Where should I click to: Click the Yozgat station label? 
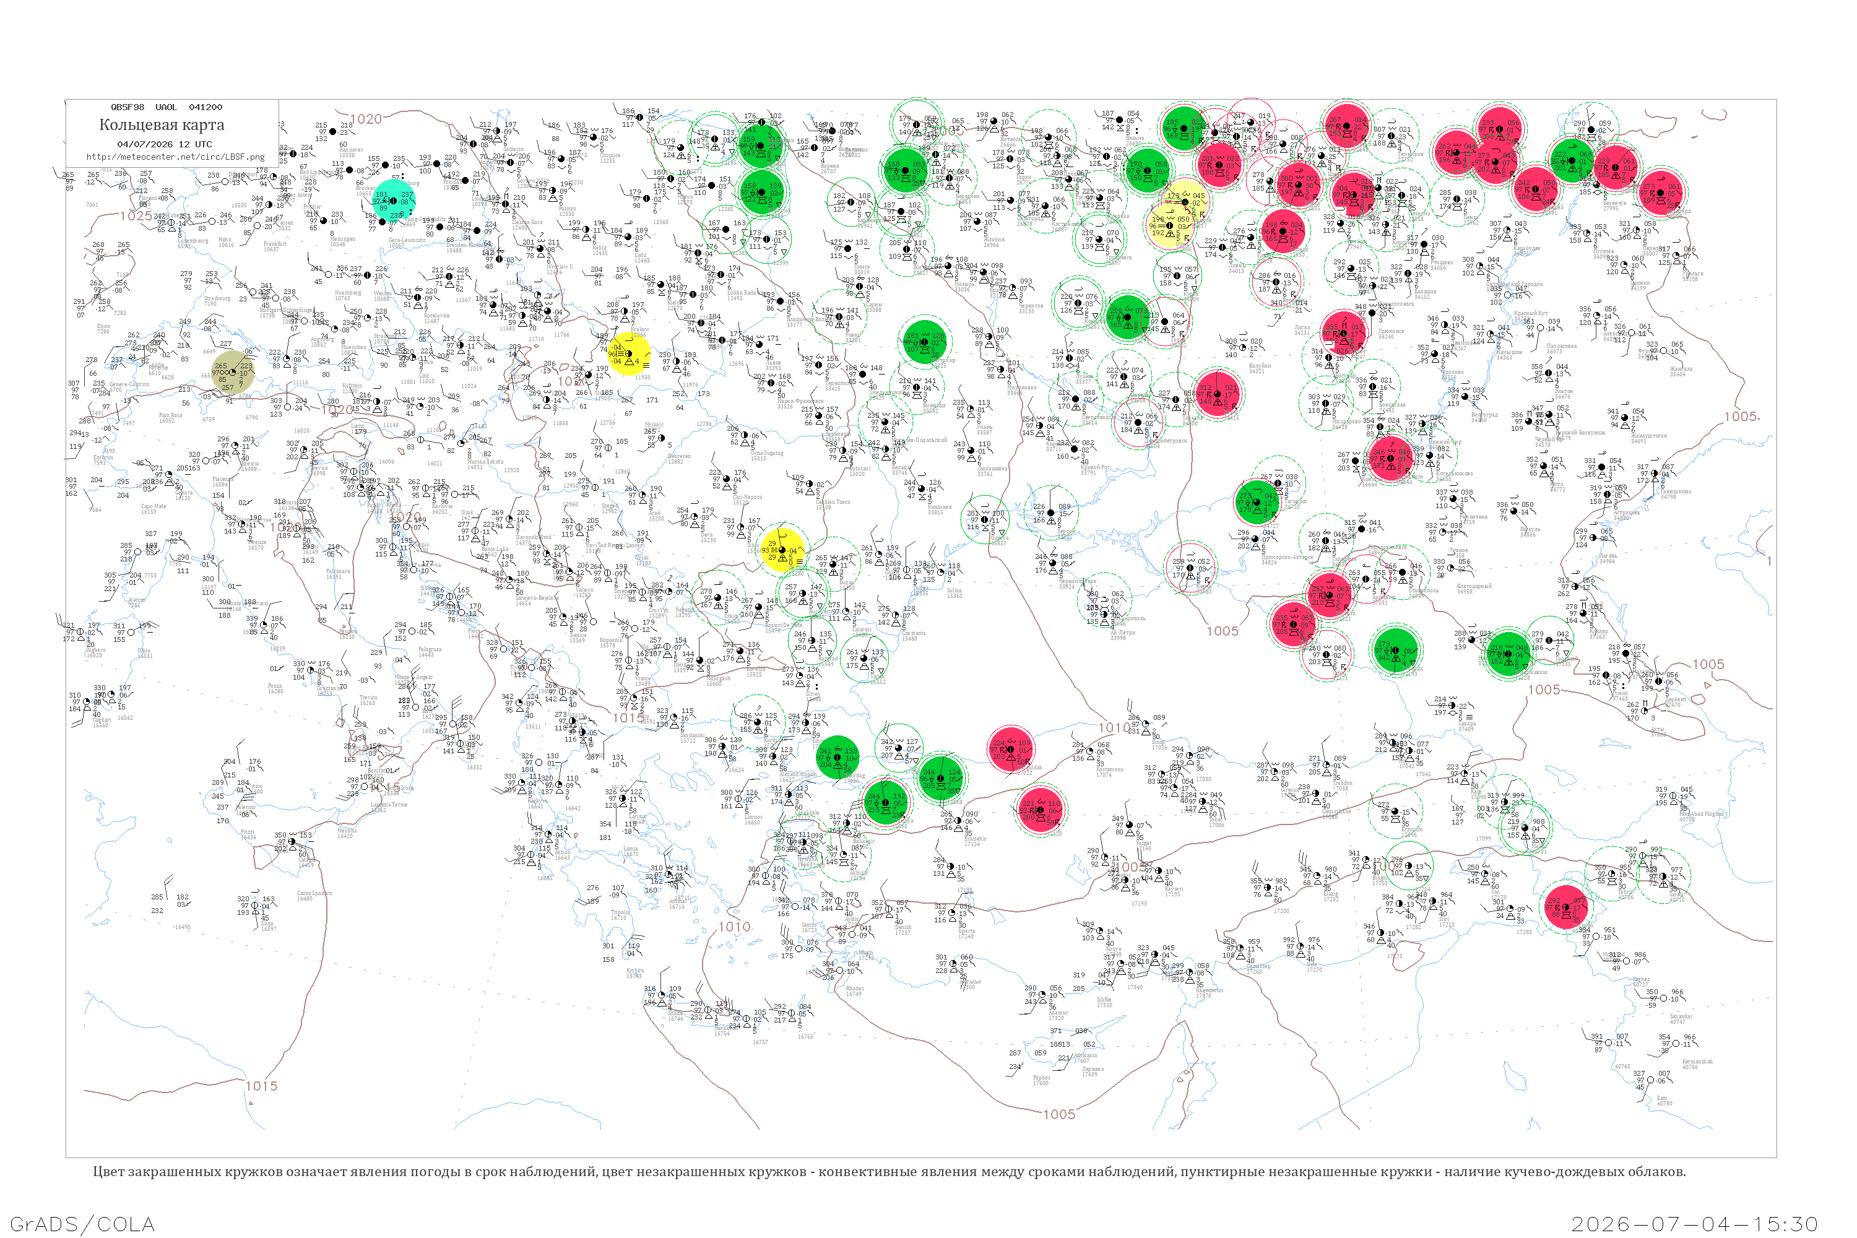(1143, 846)
